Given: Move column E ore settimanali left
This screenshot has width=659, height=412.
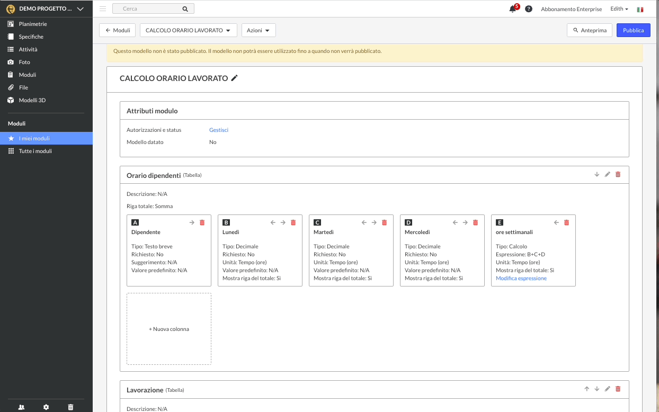Looking at the screenshot, I should point(556,222).
